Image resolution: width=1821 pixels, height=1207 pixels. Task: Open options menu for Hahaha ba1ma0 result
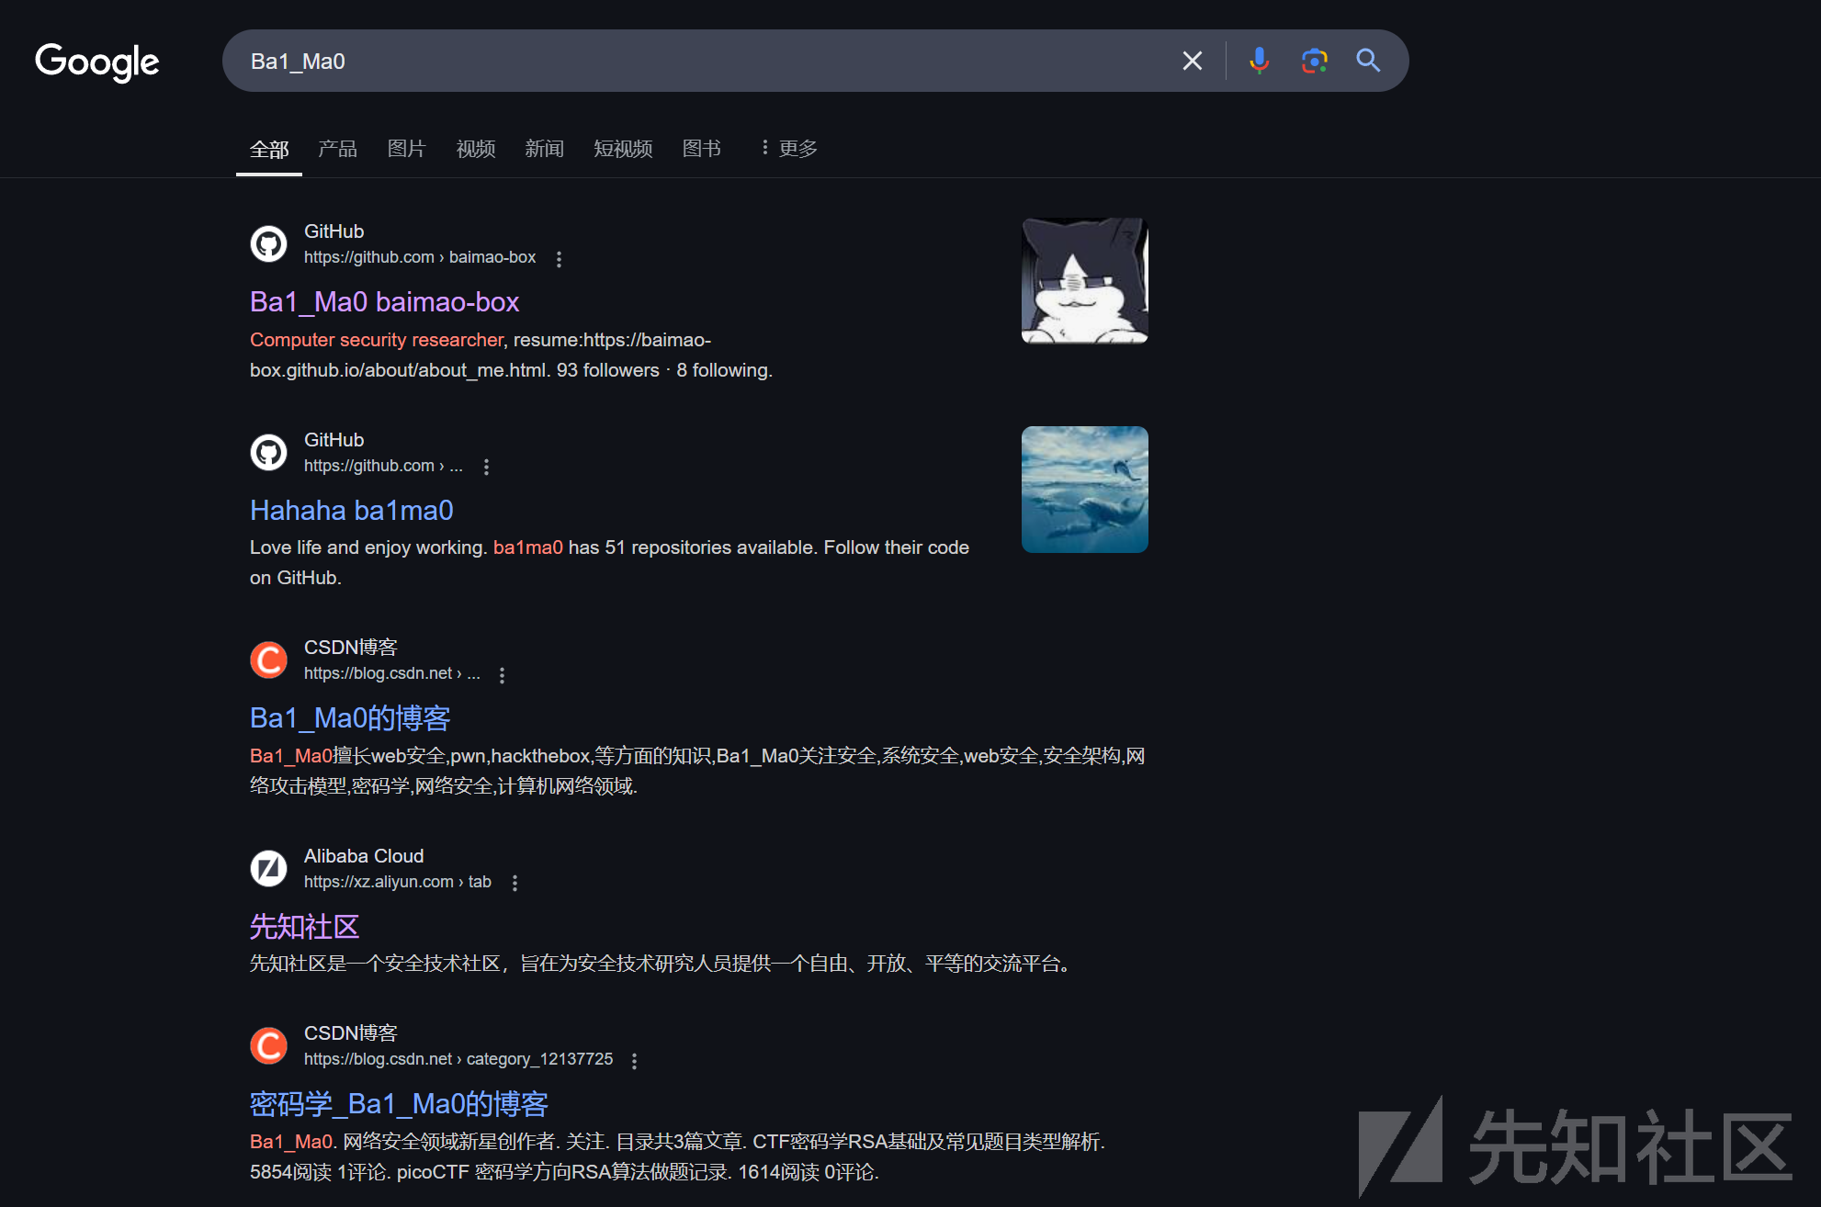pyautogui.click(x=486, y=467)
